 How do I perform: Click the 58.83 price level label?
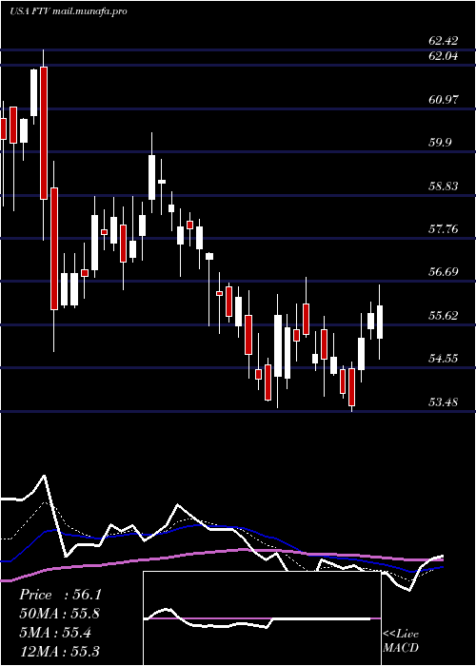click(x=444, y=186)
